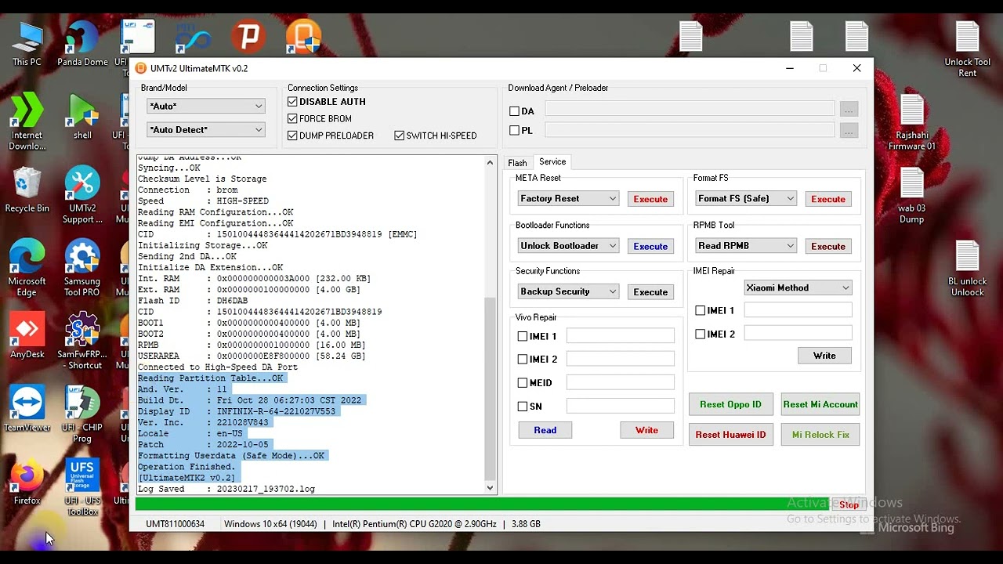Open the blue infinity-loop desktop shortcut
Image resolution: width=1003 pixels, height=564 pixels.
(x=193, y=37)
